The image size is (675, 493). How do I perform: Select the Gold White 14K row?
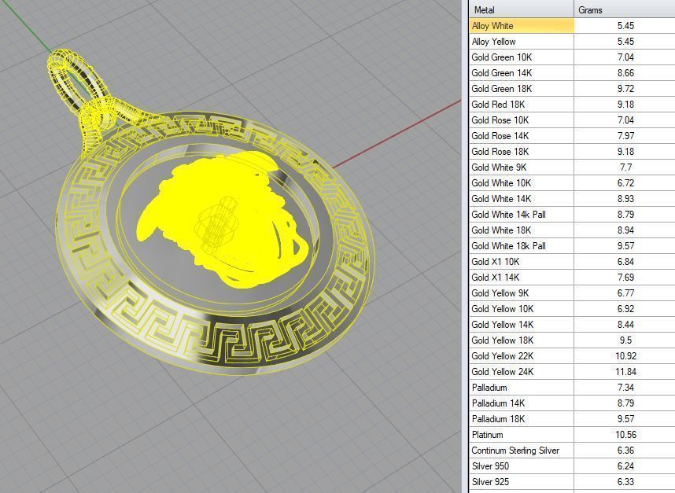tap(572, 199)
